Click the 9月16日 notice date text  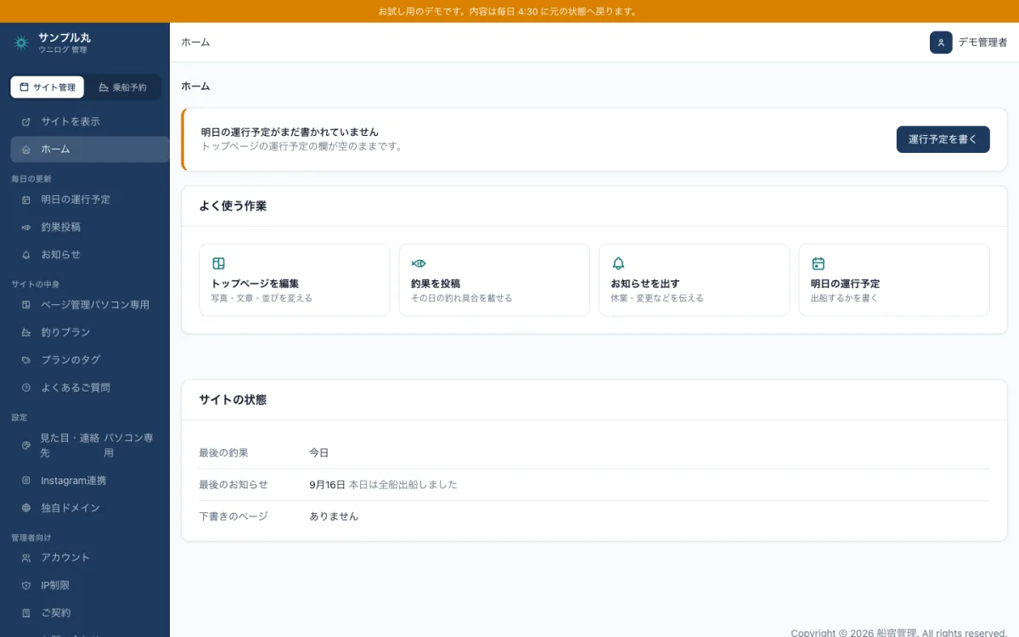[327, 485]
